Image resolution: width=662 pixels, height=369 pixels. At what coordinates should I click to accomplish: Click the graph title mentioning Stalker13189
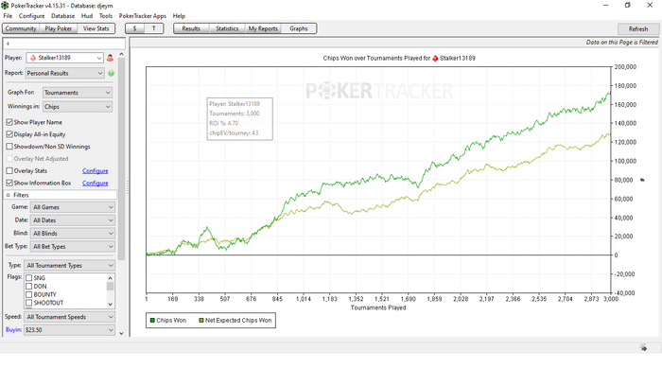399,59
